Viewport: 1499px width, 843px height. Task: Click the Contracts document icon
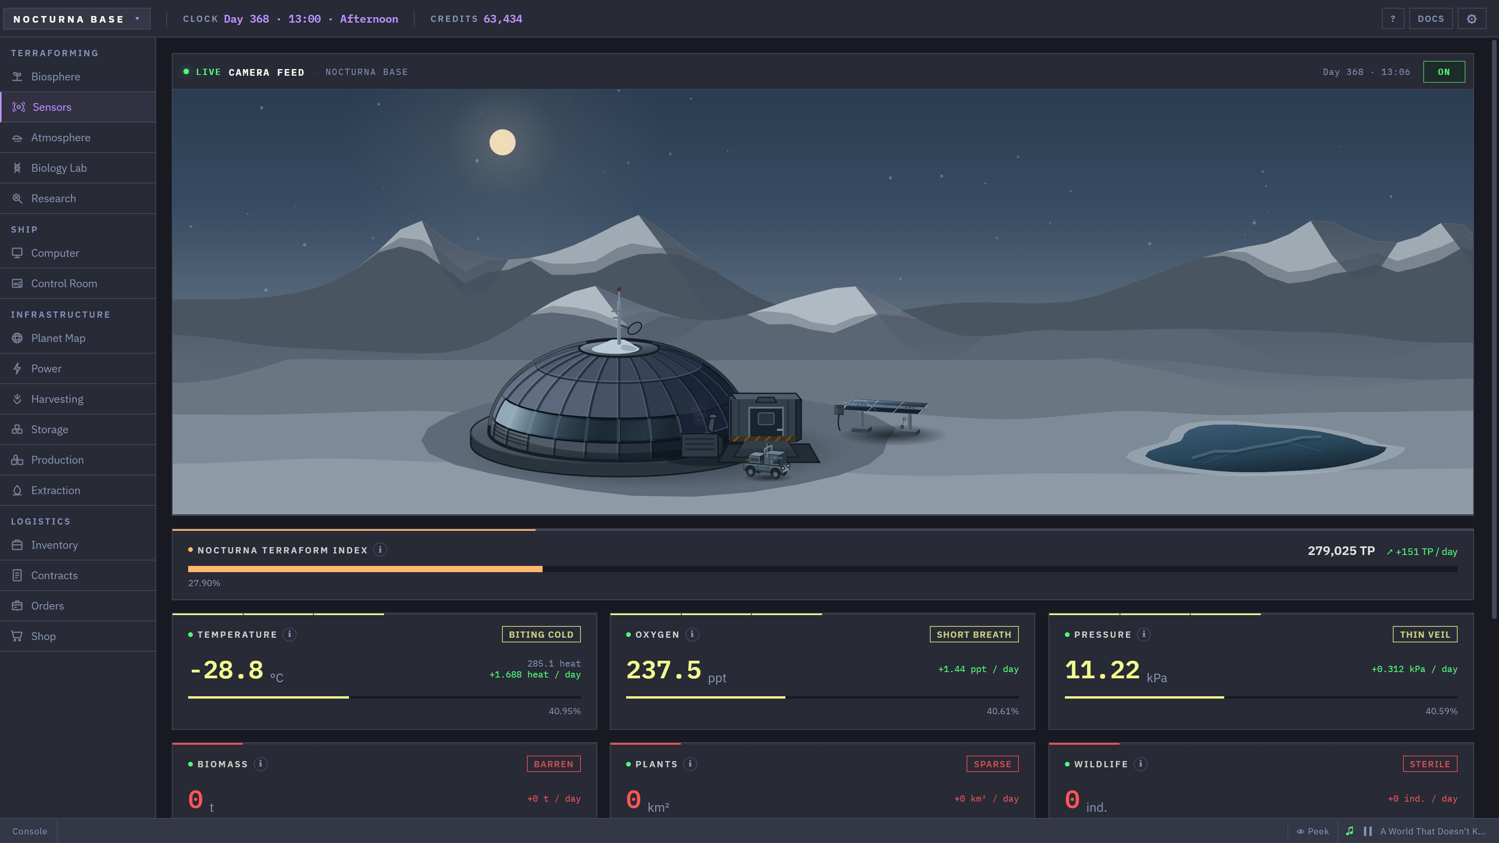pyautogui.click(x=18, y=575)
